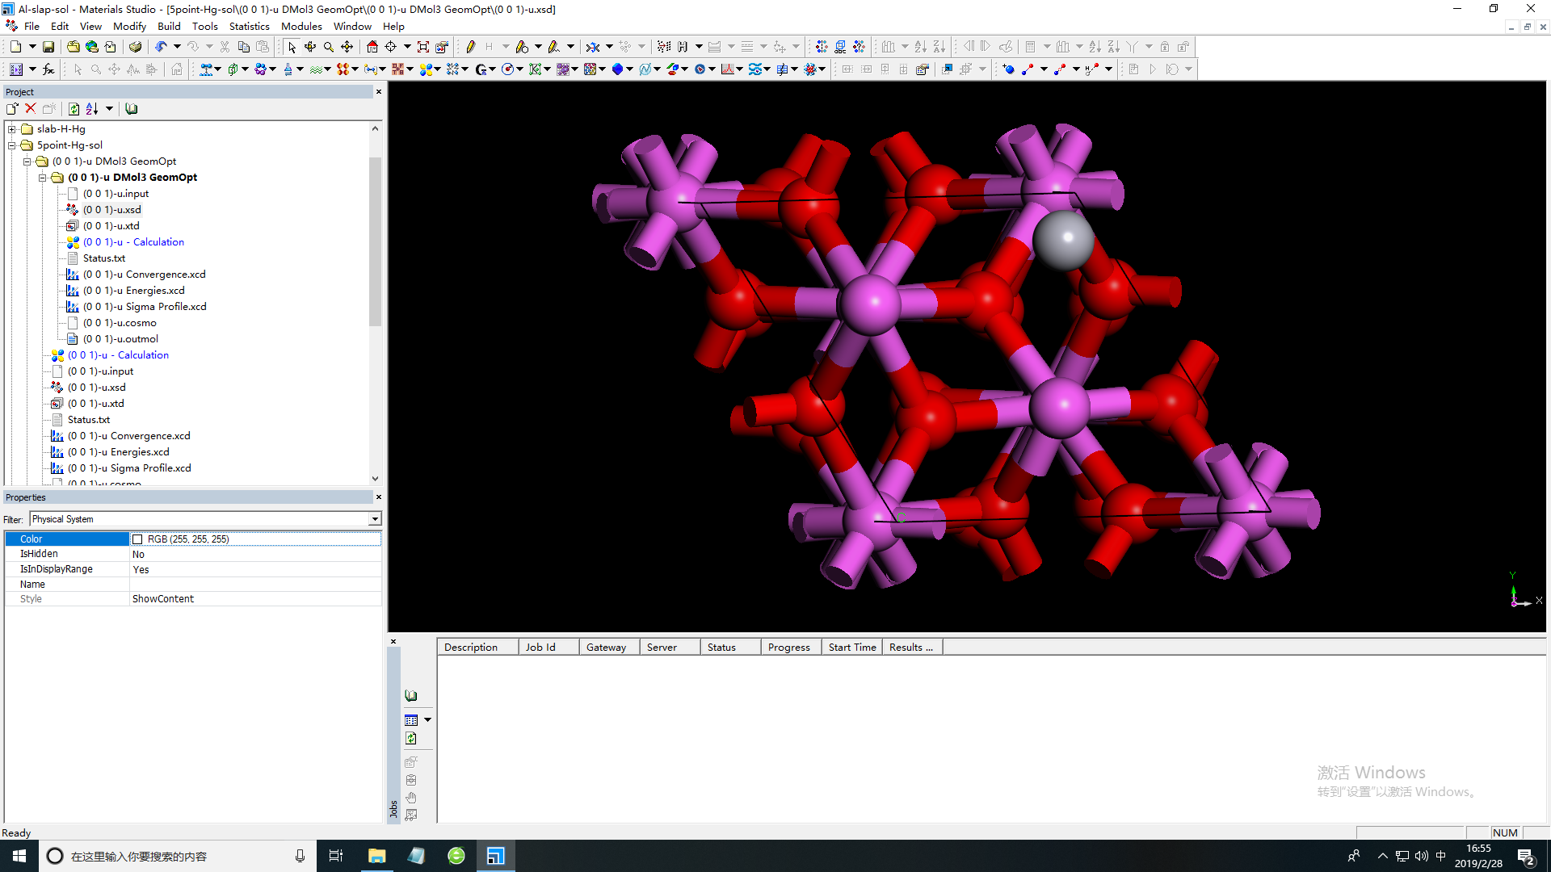Click the Reset View home icon
The image size is (1551, 872).
(x=372, y=47)
